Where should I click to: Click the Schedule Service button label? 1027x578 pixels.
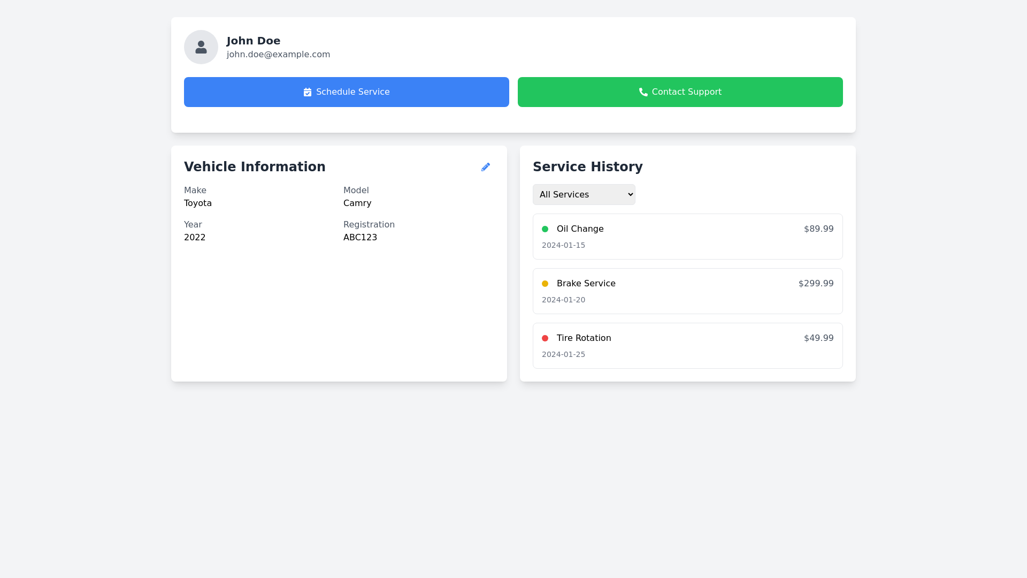(353, 92)
